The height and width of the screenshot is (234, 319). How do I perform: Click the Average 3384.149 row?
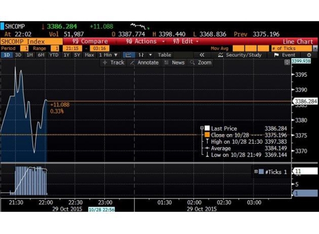coord(247,148)
